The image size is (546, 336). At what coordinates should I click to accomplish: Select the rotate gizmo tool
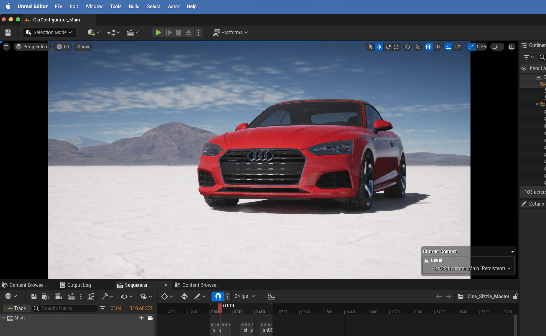tap(388, 47)
